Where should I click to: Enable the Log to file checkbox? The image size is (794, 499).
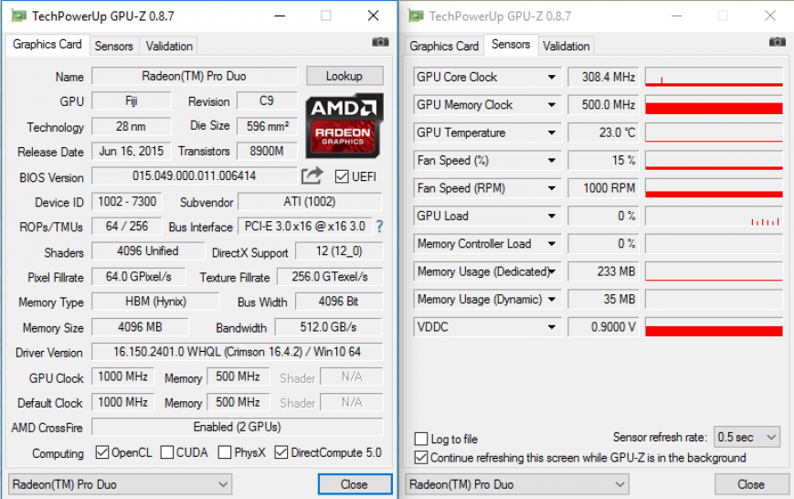421,439
